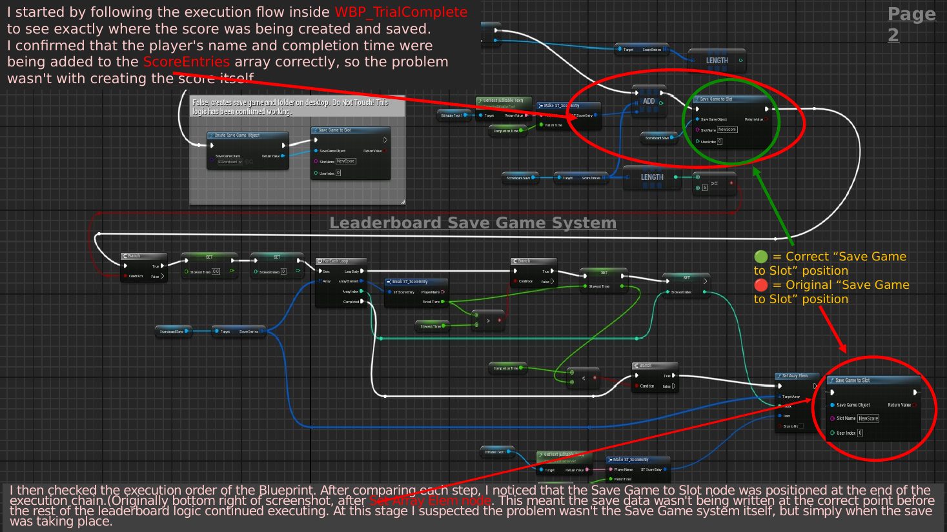
Task: Click the Completed exec pin on For Each Loop
Action: (x=362, y=301)
